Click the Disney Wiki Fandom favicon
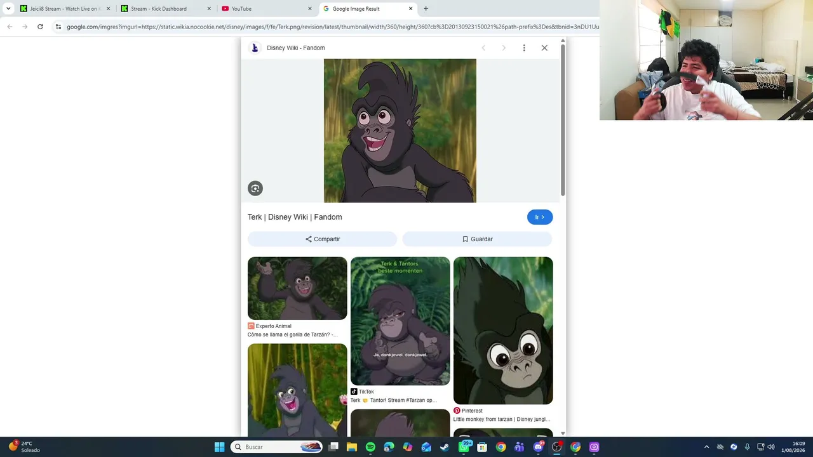 pos(255,48)
